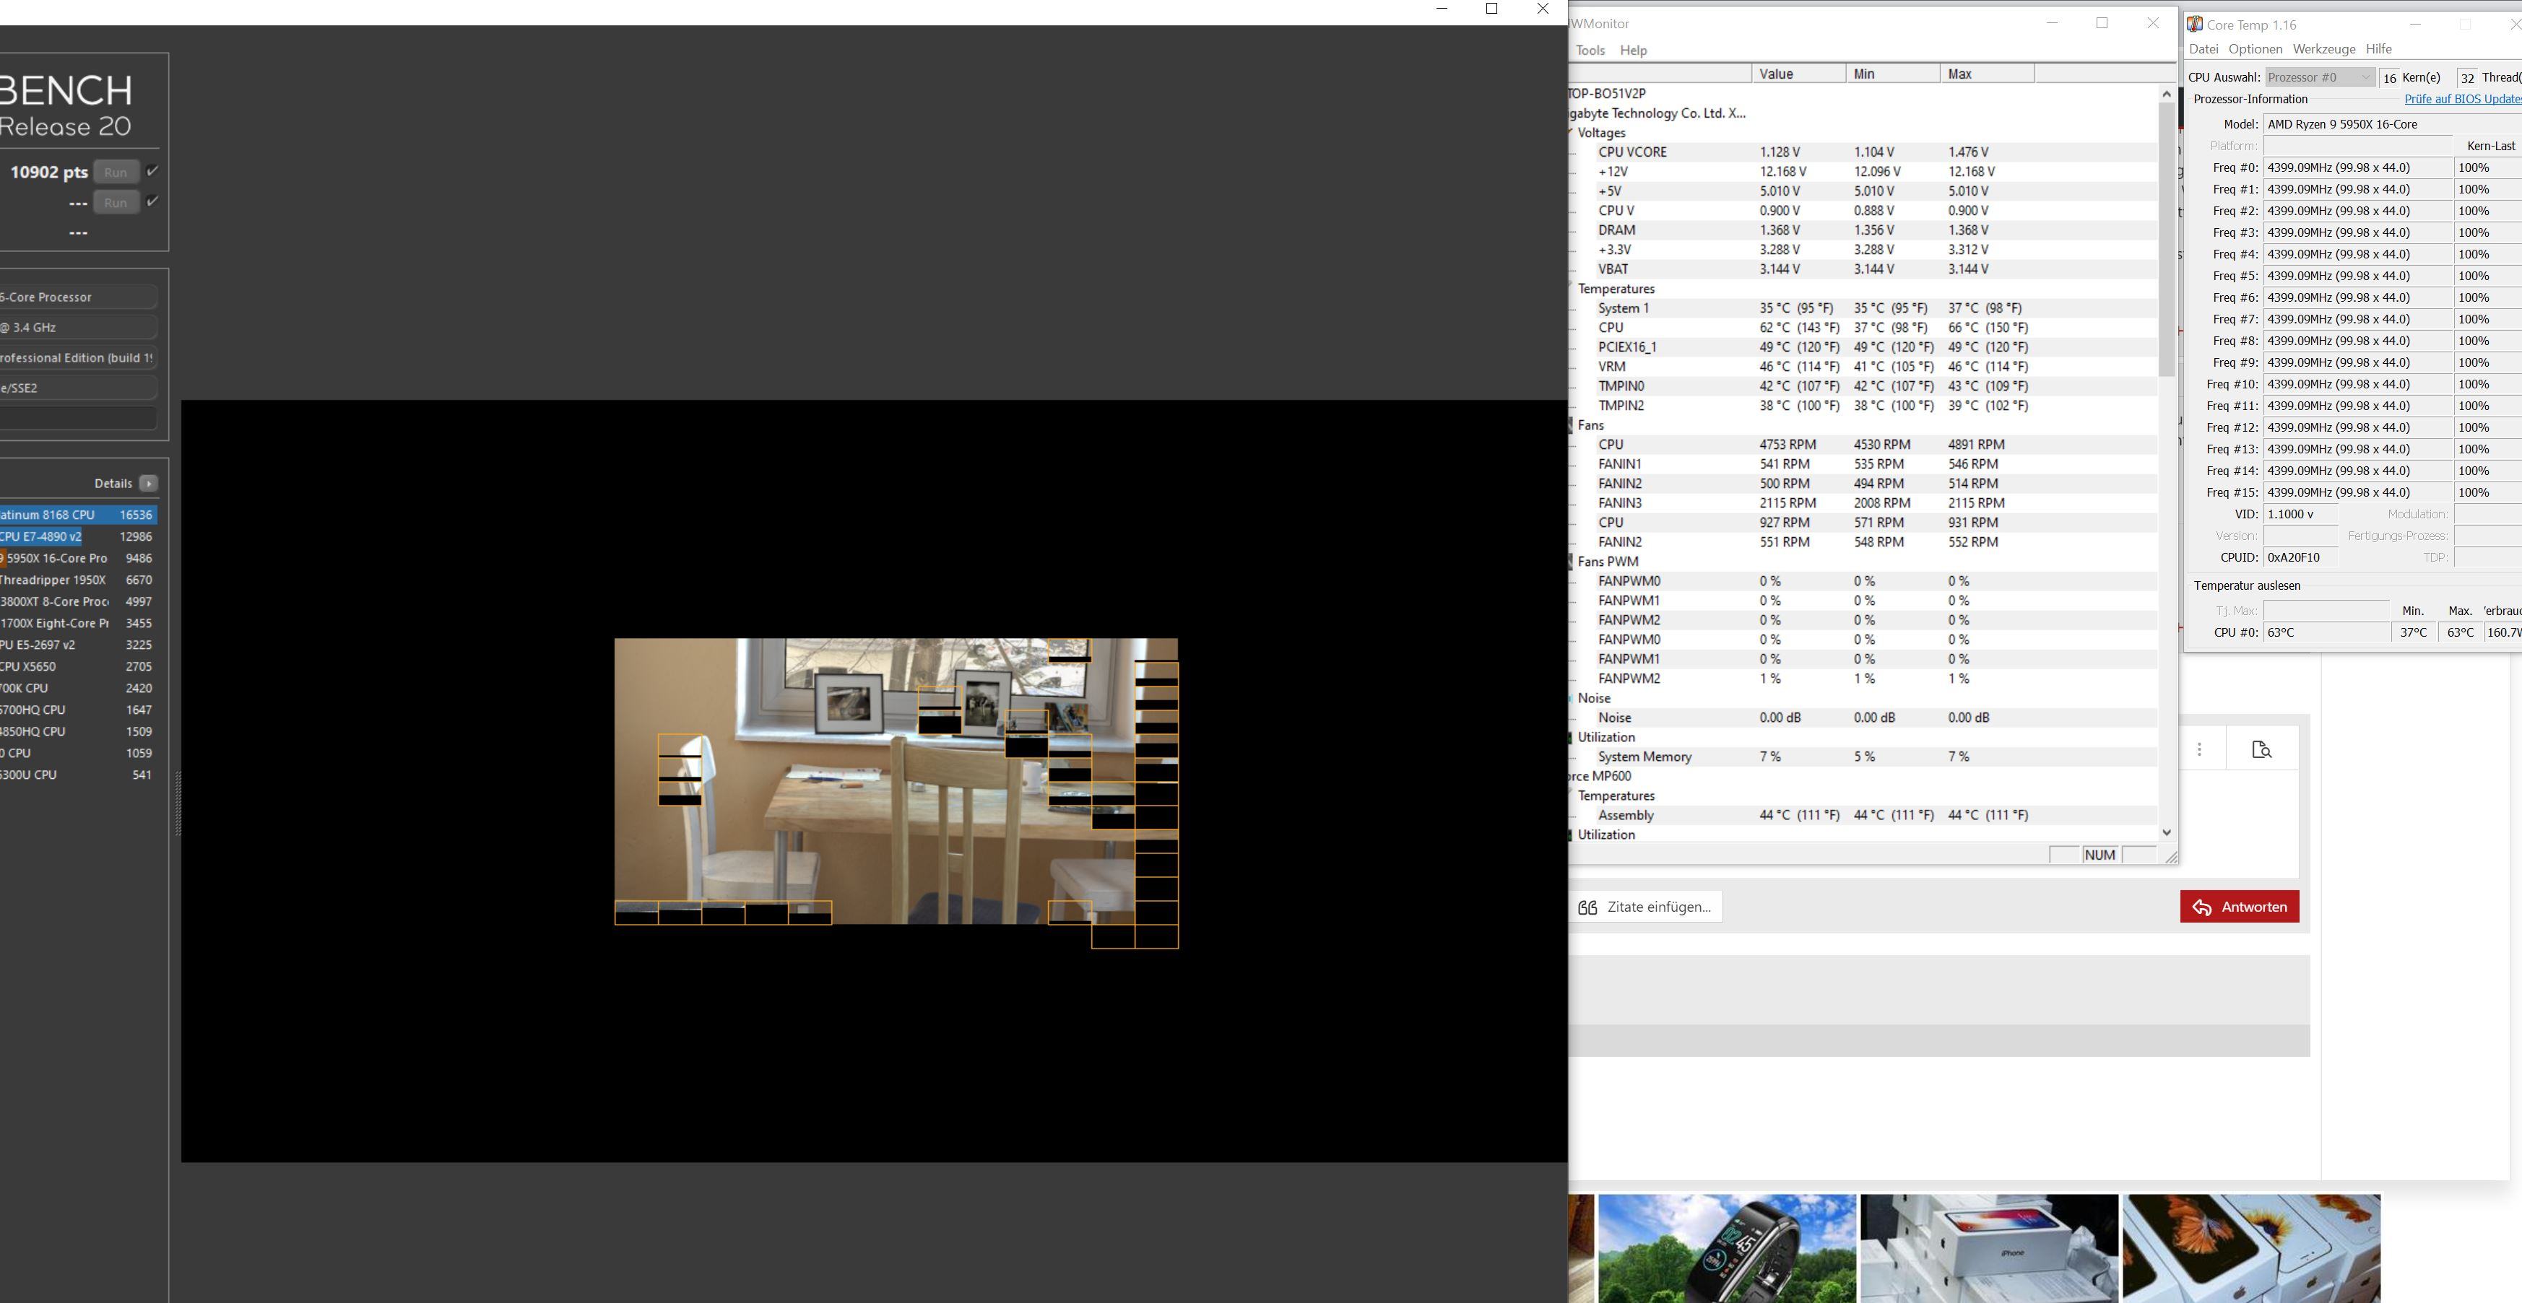The height and width of the screenshot is (1303, 2522).
Task: Open the Optionen menu in Core Temp
Action: [x=2255, y=49]
